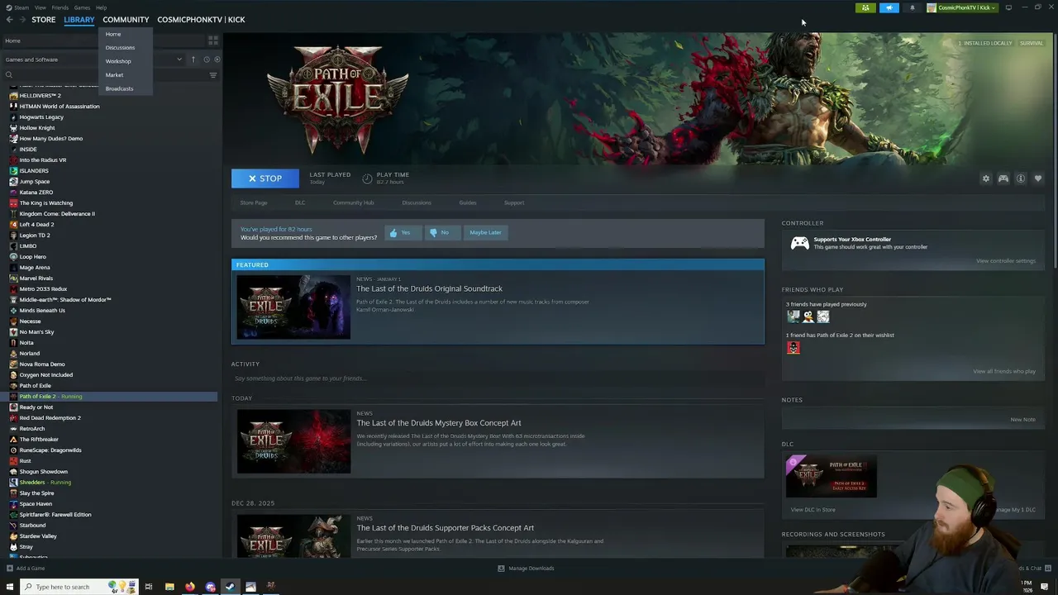
Task: Open the CosmicPhonkTV account dropdown
Action: point(962,7)
